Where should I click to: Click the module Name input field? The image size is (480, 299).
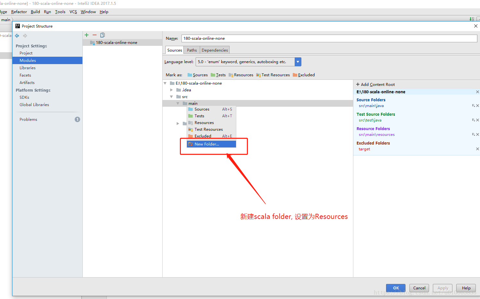point(329,38)
